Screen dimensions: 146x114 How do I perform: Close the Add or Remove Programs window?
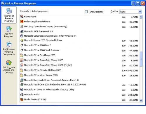(143, 3)
